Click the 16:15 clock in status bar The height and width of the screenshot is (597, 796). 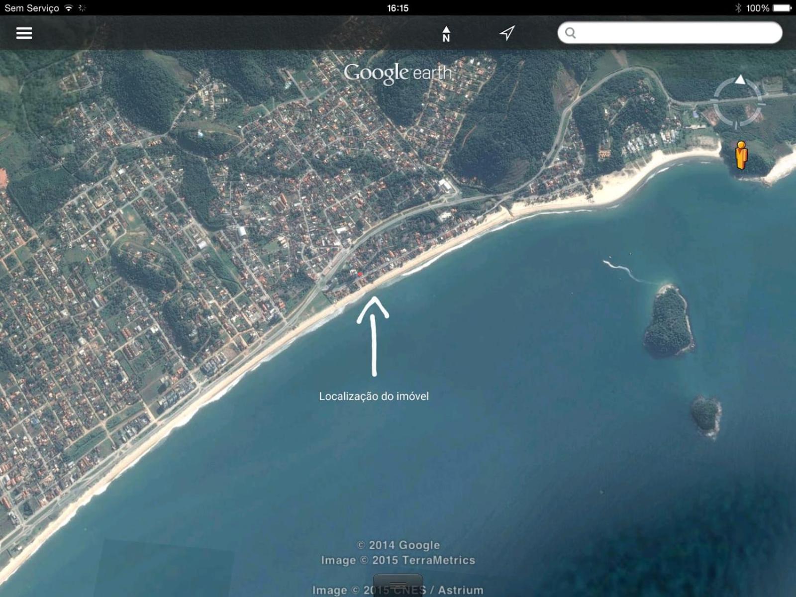click(398, 8)
